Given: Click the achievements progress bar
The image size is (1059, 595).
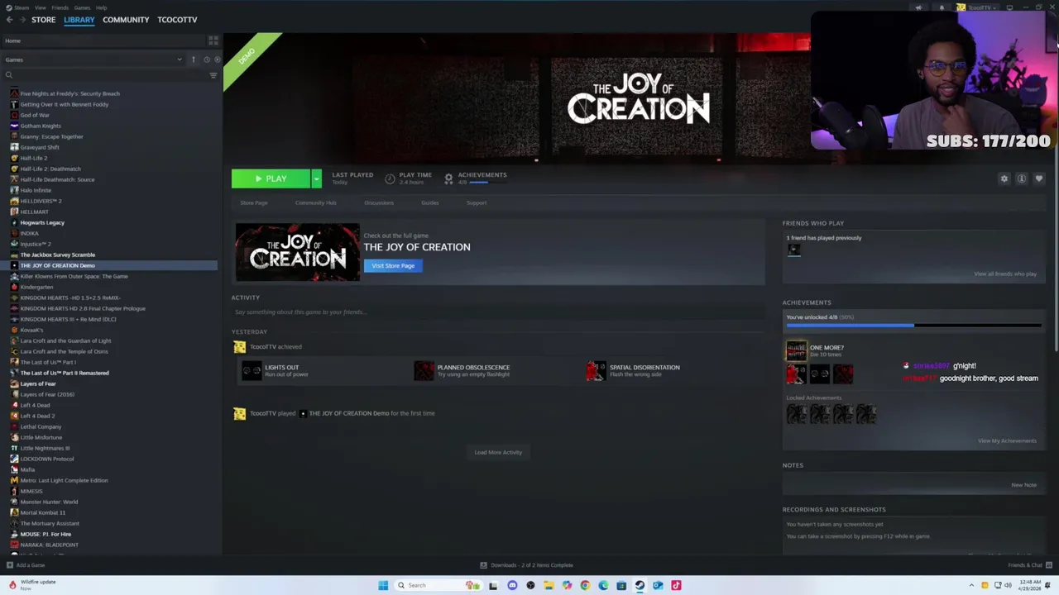Looking at the screenshot, I should [913, 326].
